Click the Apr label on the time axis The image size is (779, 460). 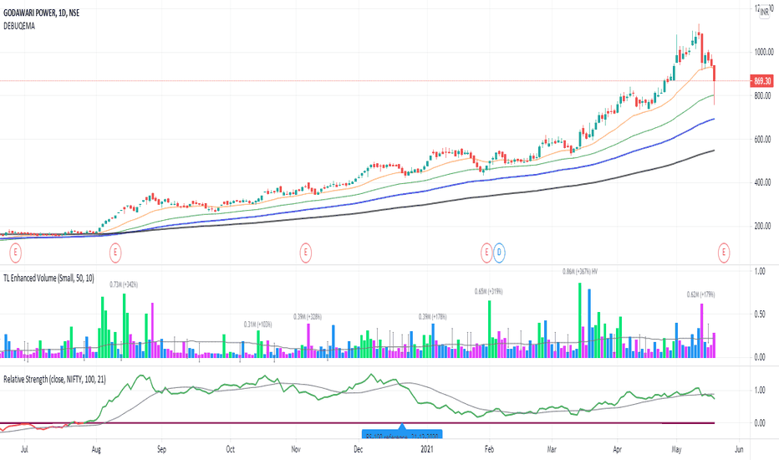617,450
